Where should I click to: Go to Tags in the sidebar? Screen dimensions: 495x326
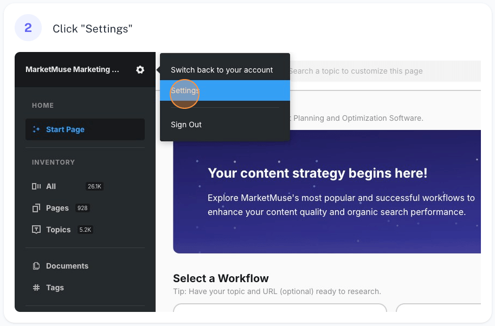click(55, 288)
